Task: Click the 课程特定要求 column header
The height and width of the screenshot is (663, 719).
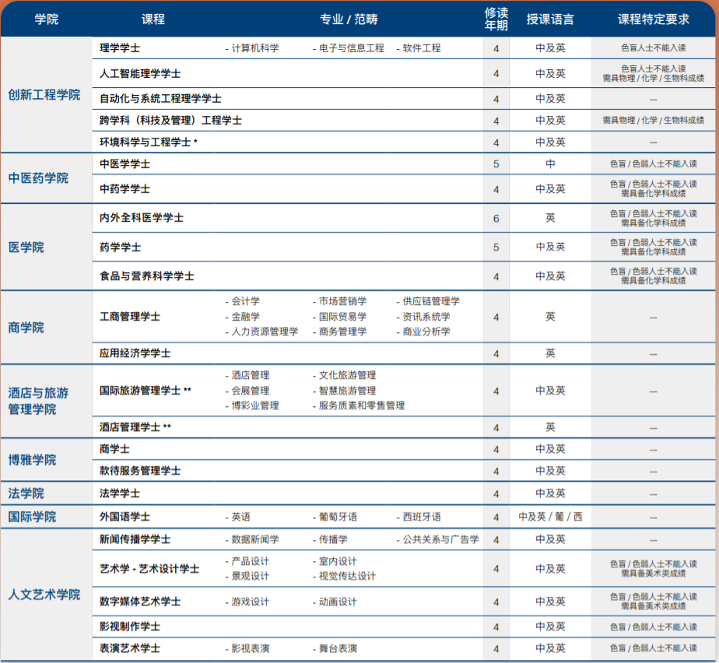Action: point(654,19)
